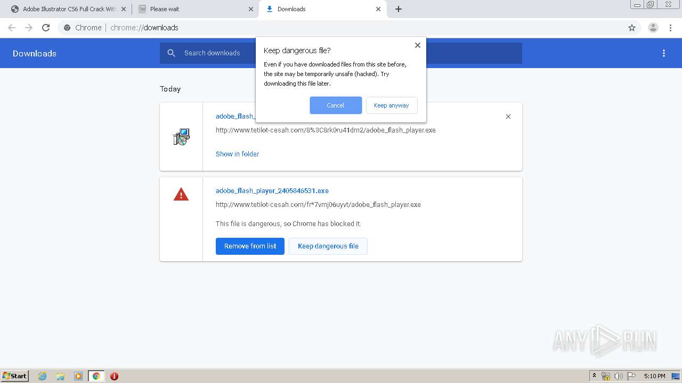The height and width of the screenshot is (383, 682).
Task: Open the first adobe_flash file name link
Action: 234,116
